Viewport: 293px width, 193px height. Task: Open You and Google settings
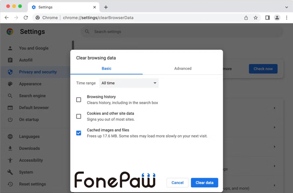tap(33, 48)
